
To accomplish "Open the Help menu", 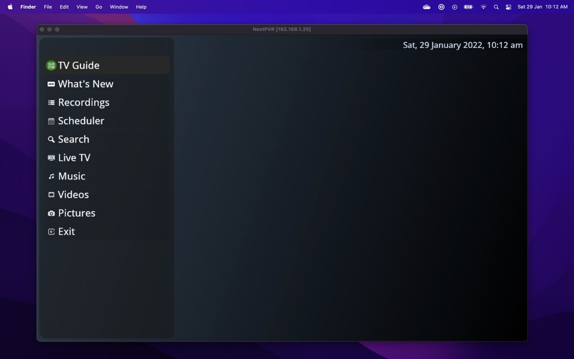I will coord(141,7).
